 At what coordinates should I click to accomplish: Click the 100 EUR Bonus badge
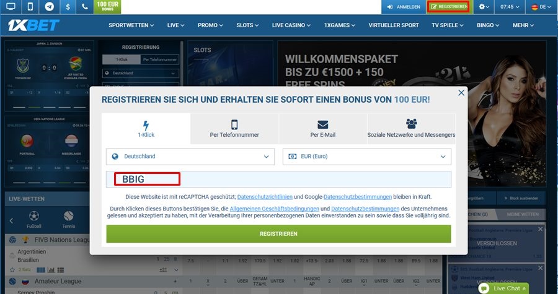107,6
